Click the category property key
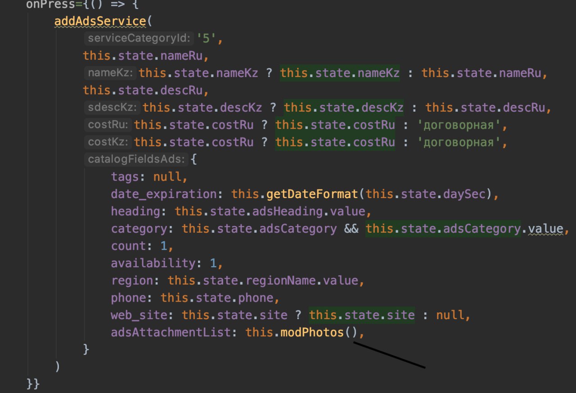The width and height of the screenshot is (576, 393). (x=139, y=229)
